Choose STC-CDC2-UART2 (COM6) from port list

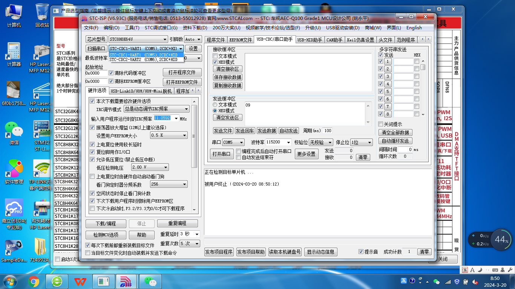point(146,59)
